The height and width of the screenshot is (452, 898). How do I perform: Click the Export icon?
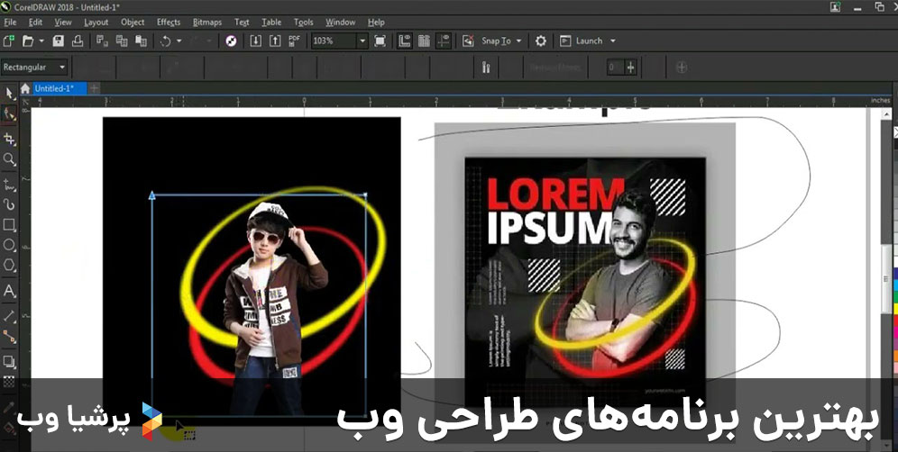pos(276,41)
